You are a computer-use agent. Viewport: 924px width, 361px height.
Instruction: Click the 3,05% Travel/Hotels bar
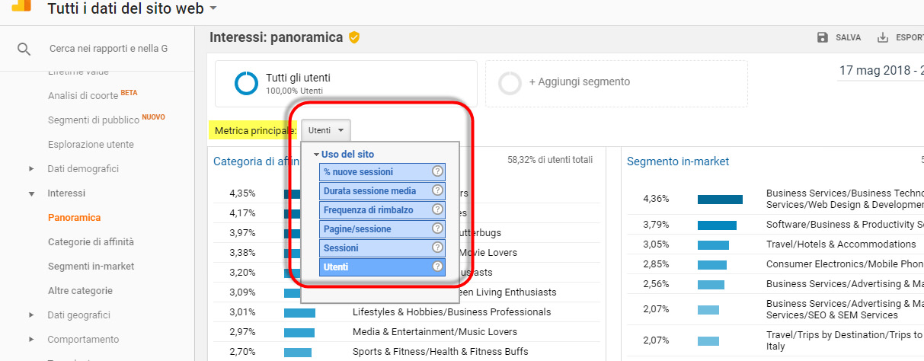click(713, 245)
